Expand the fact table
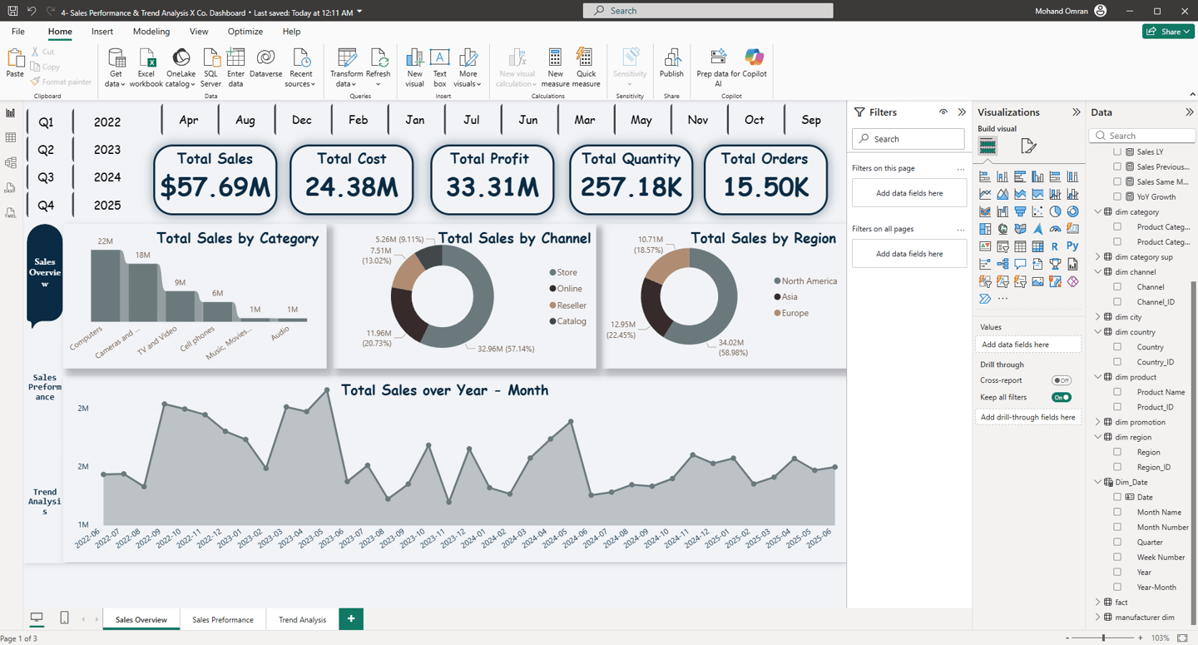 (1098, 602)
